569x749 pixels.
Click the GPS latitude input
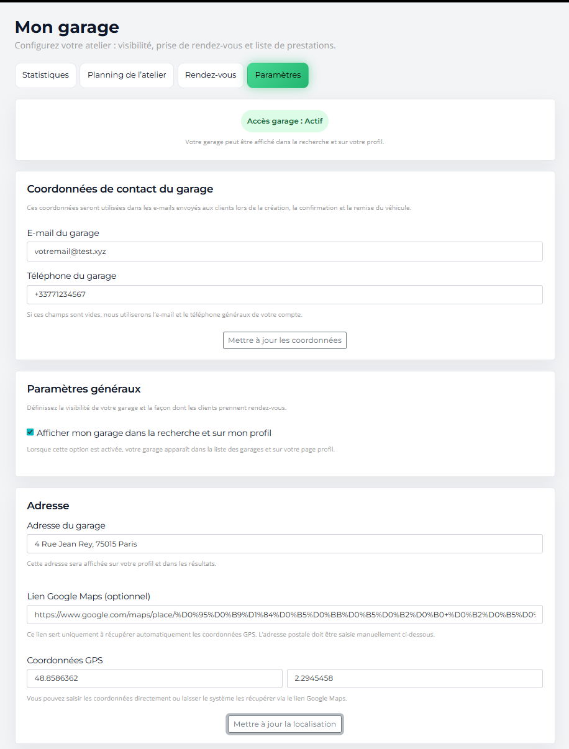pyautogui.click(x=154, y=678)
